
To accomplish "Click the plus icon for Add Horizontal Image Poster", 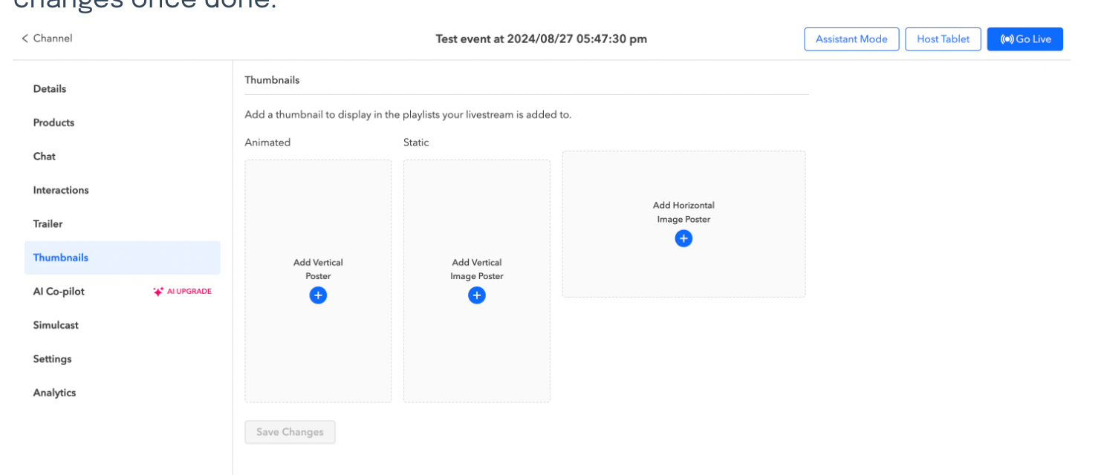I will click(x=683, y=238).
